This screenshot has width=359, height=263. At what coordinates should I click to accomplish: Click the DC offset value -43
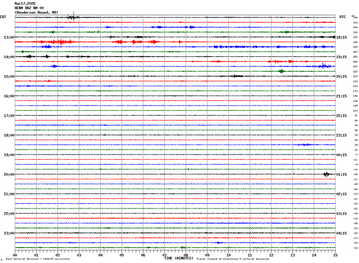point(355,204)
